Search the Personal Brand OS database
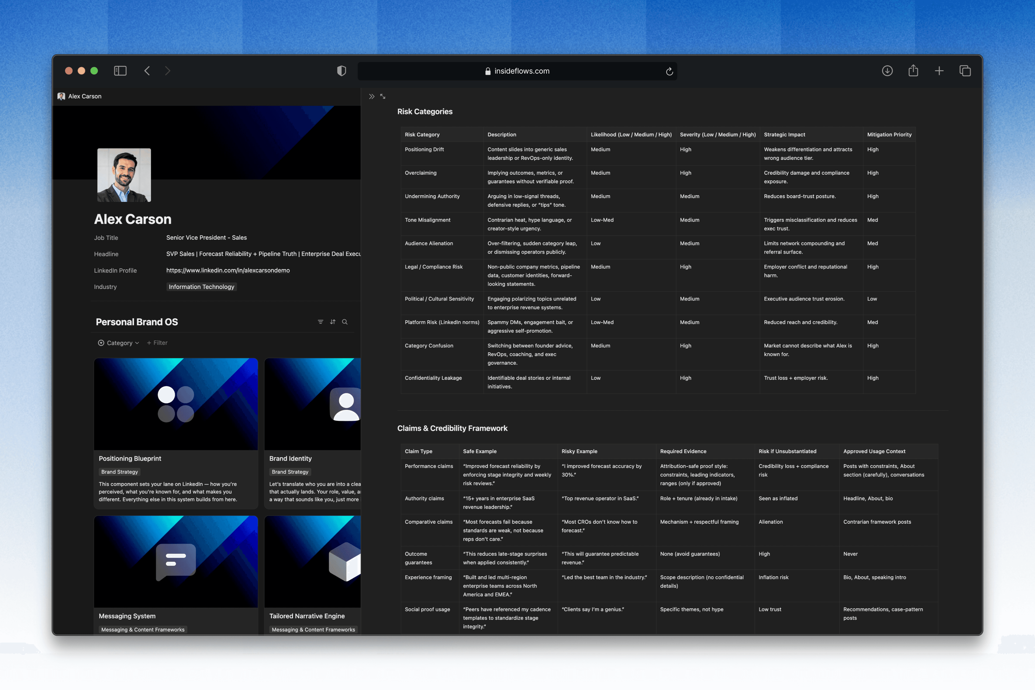The image size is (1035, 690). coord(345,322)
